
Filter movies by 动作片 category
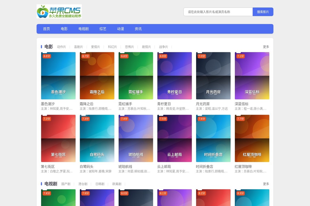[x=61, y=47]
